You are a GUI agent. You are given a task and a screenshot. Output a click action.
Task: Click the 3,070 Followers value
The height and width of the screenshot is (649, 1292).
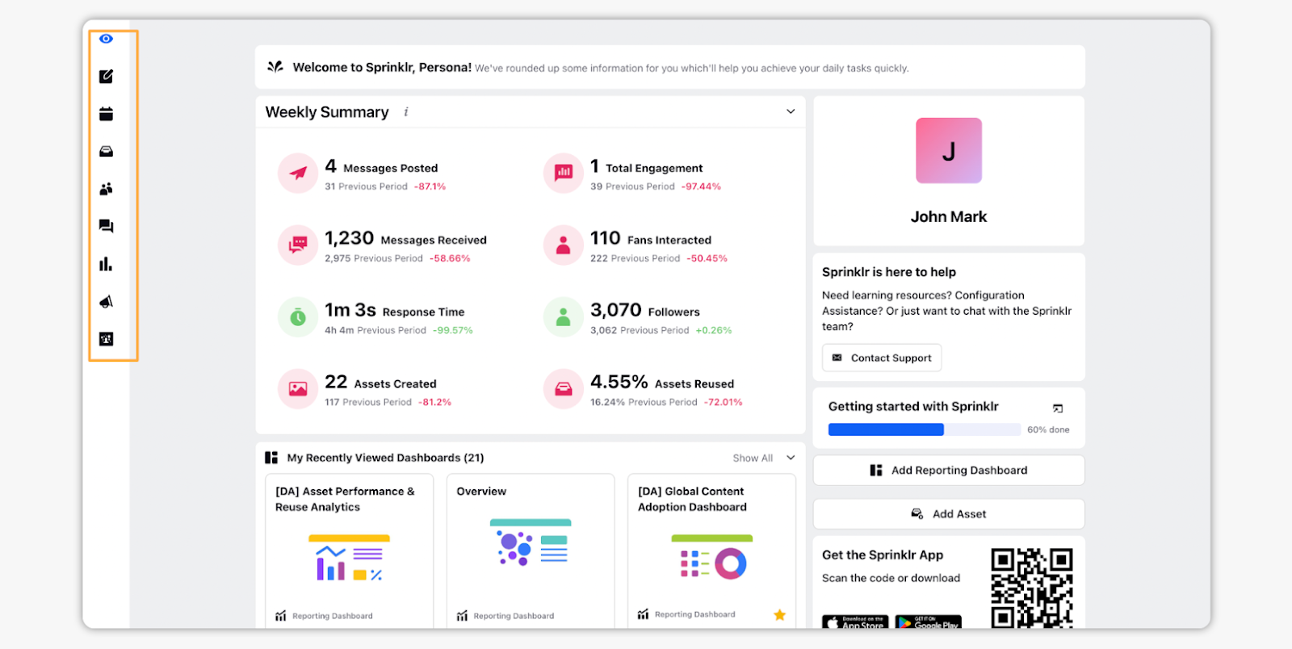tap(616, 310)
